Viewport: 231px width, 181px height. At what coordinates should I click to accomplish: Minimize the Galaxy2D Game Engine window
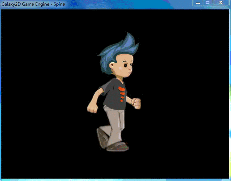click(x=198, y=3)
